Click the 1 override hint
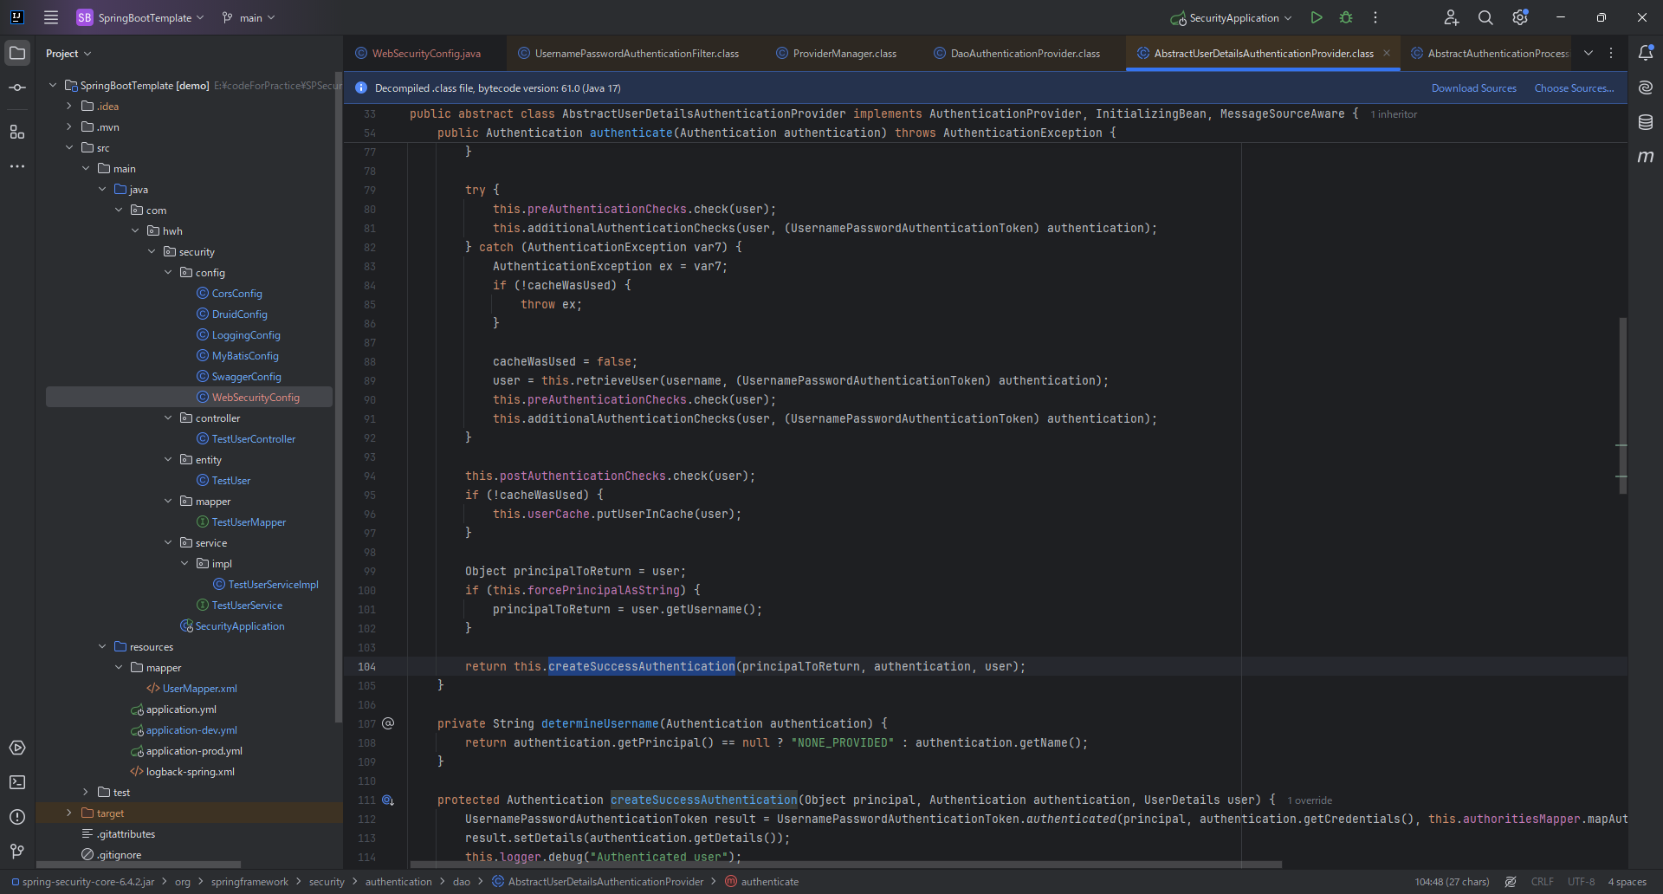The image size is (1663, 894). pos(1310,800)
